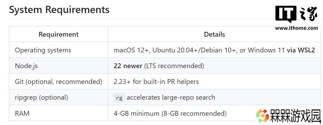The height and width of the screenshot is (125, 323).
Task: Click the Git (optional, recommended) cell
Action: pos(58,82)
